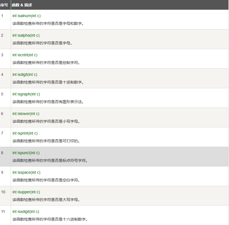Click row number 4 cell
This screenshot has height=225, width=229.
[5, 78]
